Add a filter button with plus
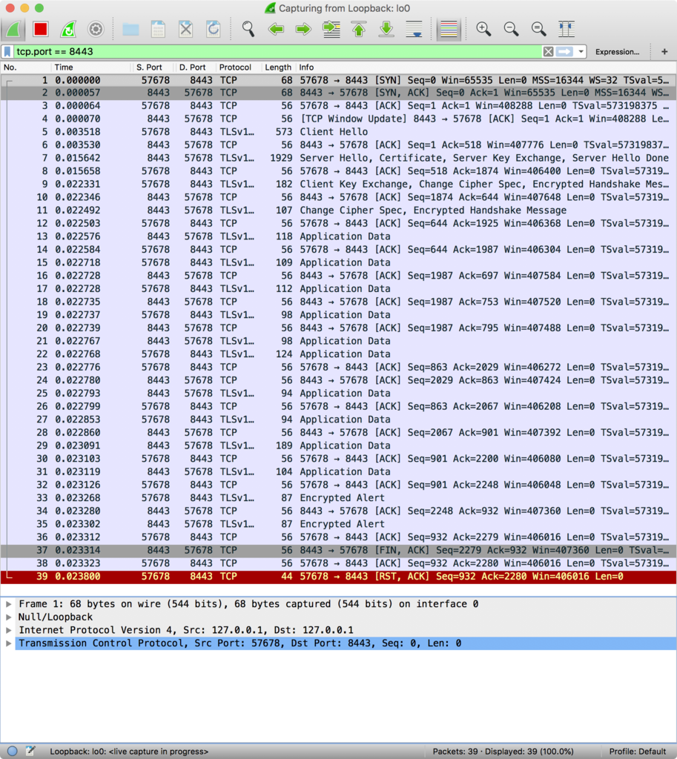Screen dimensions: 677x759 click(664, 52)
